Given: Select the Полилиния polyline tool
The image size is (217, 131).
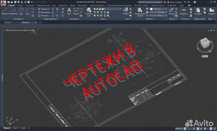Looking at the screenshot, I should (x=13, y=11).
